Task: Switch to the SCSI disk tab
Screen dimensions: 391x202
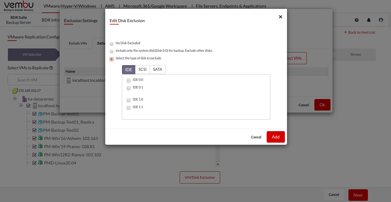Action: pos(142,70)
